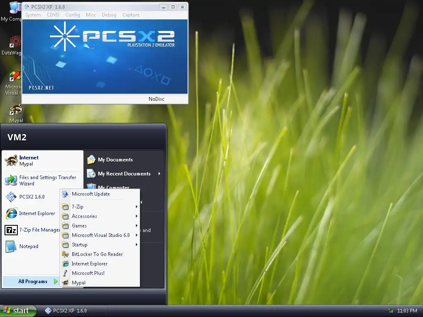The height and width of the screenshot is (317, 423).
Task: Launch Internet Explorer from All Programs list
Action: coord(100,264)
